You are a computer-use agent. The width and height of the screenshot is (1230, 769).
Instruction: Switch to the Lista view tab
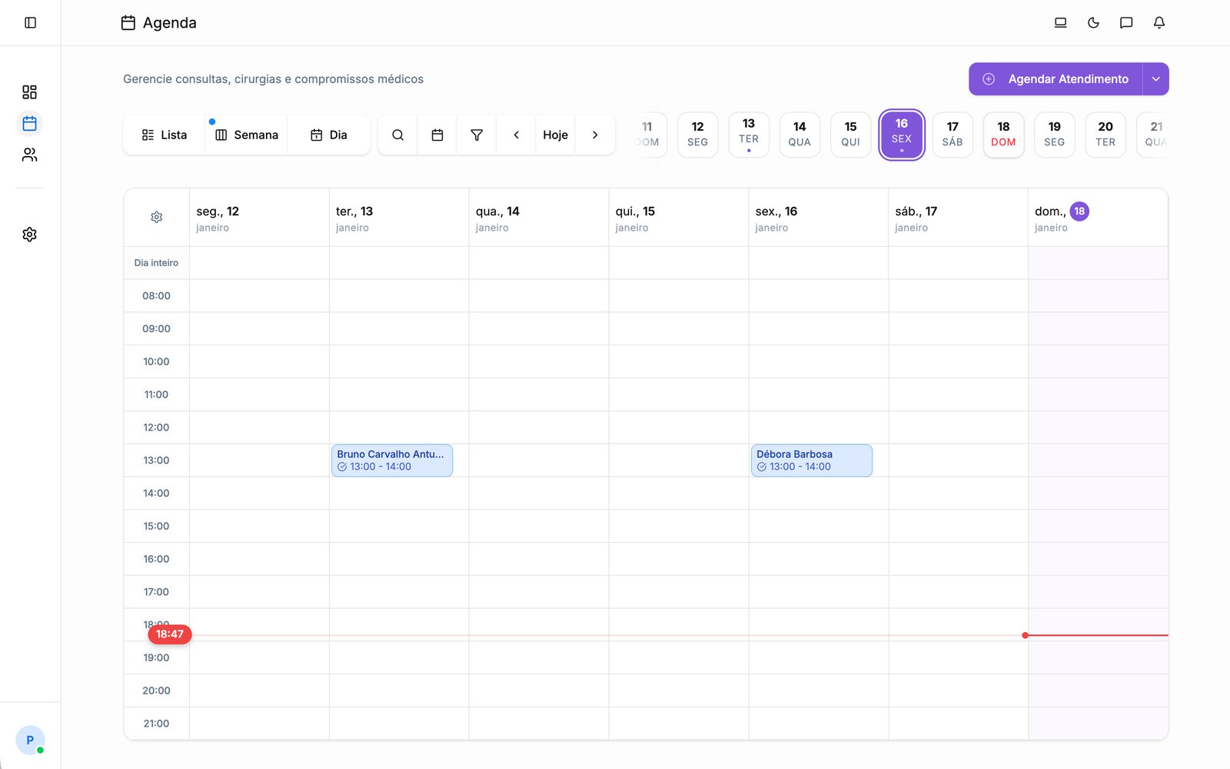163,135
